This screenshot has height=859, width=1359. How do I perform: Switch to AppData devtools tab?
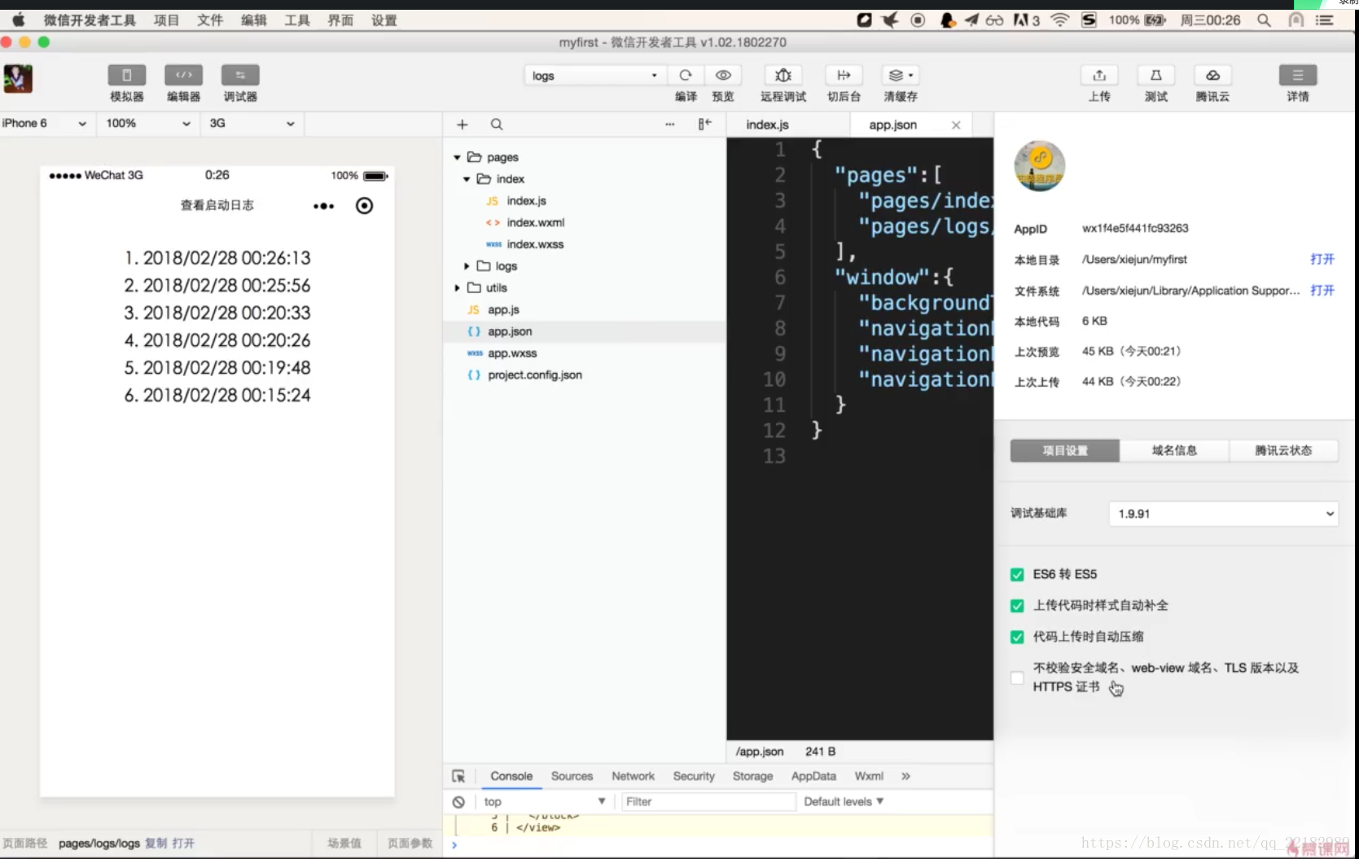(x=813, y=777)
